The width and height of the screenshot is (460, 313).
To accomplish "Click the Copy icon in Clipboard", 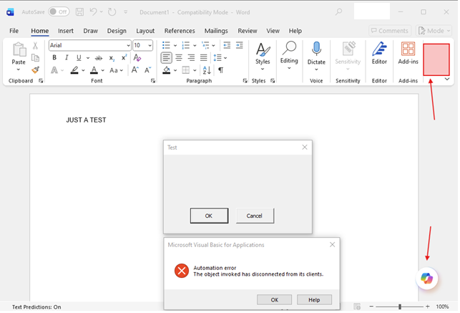I will pyautogui.click(x=35, y=58).
